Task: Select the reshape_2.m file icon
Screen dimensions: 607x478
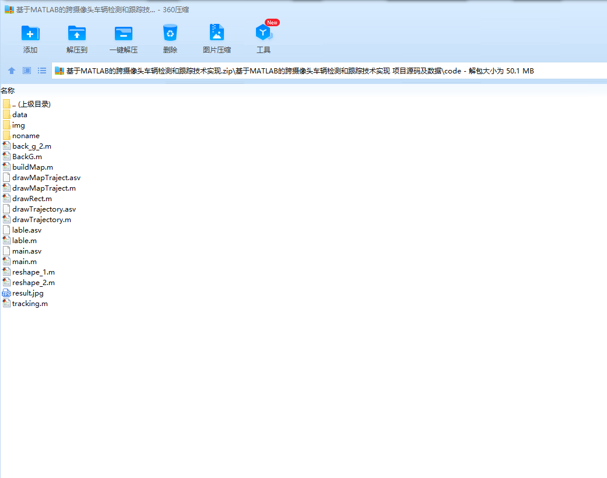Action: (6, 283)
